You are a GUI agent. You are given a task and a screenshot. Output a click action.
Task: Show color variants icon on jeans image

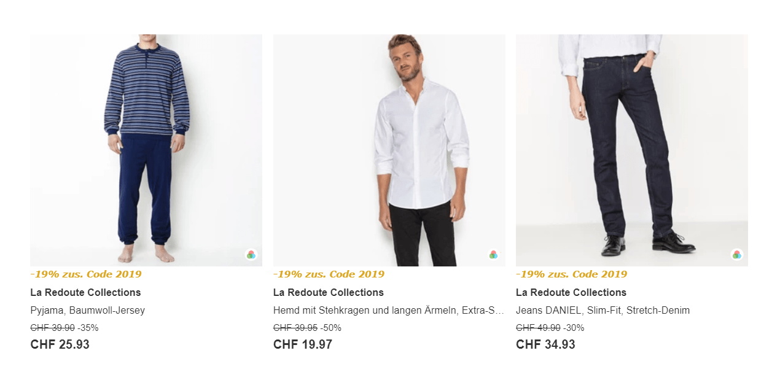tap(736, 255)
